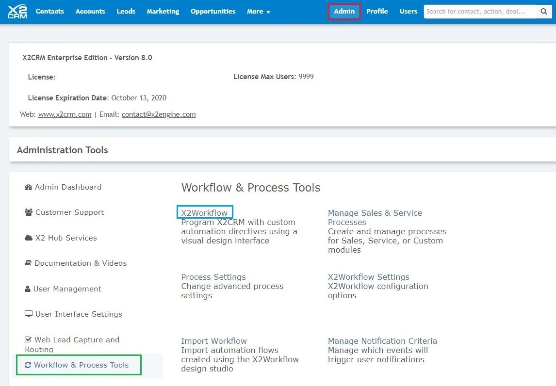
Task: Select User Management in sidebar
Action: point(63,289)
